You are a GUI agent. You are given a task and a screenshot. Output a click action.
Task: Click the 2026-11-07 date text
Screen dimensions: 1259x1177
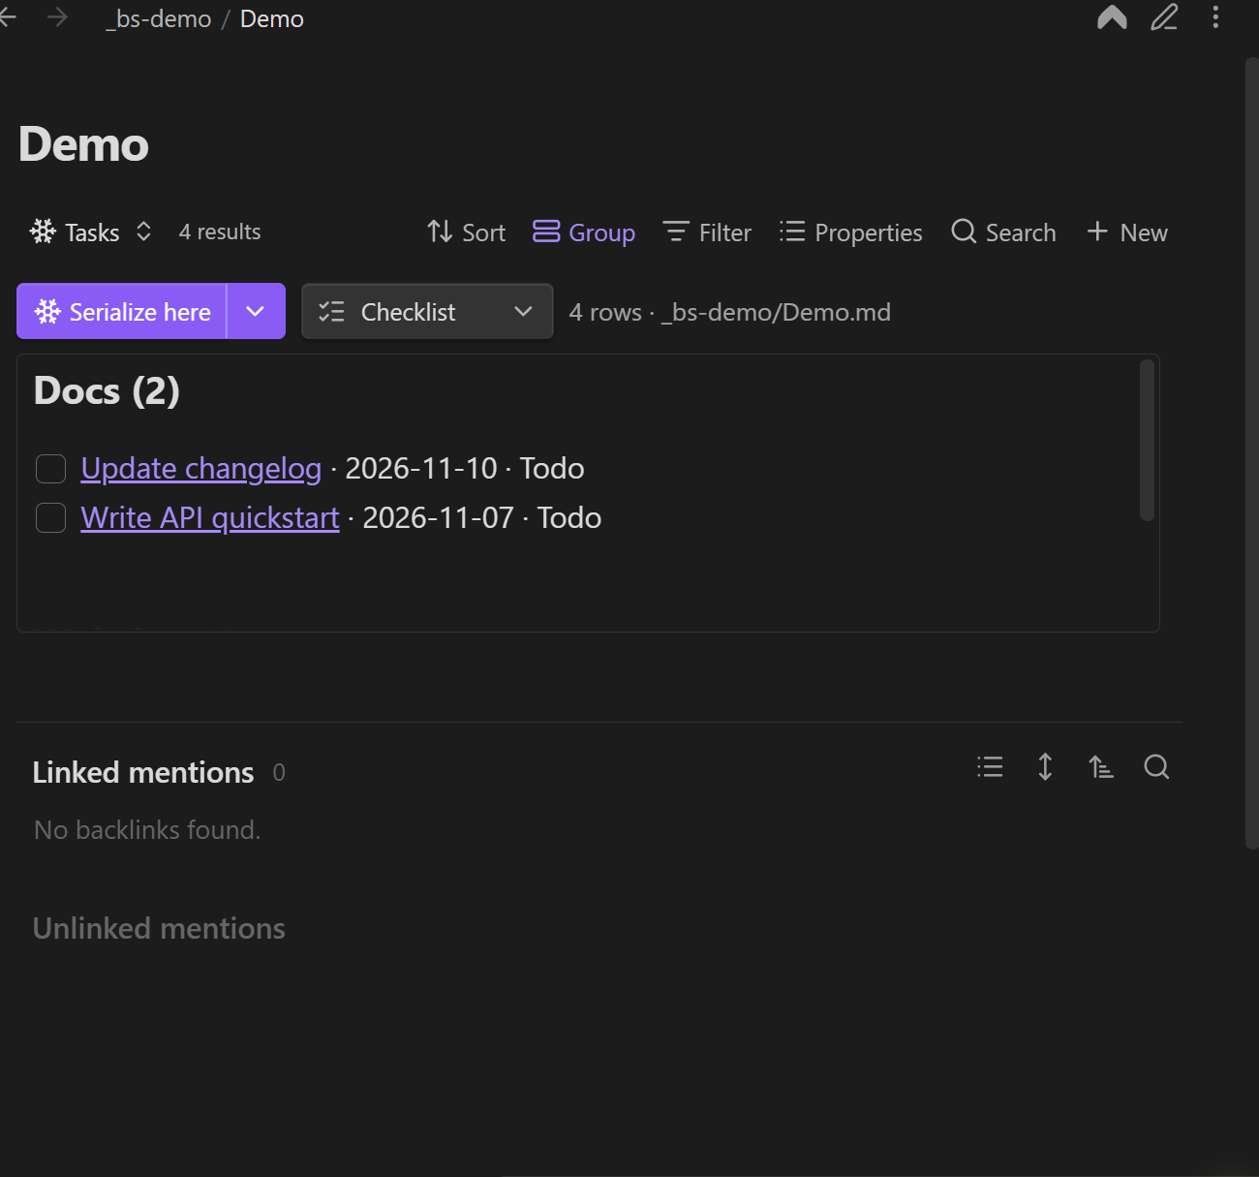[438, 518]
